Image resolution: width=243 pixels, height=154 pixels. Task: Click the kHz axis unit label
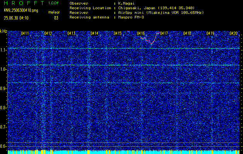[x=3, y=31]
